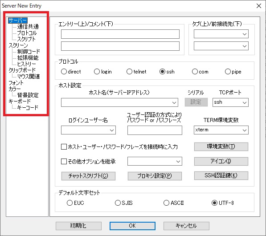Select UTF-8 as default character set

(x=214, y=203)
